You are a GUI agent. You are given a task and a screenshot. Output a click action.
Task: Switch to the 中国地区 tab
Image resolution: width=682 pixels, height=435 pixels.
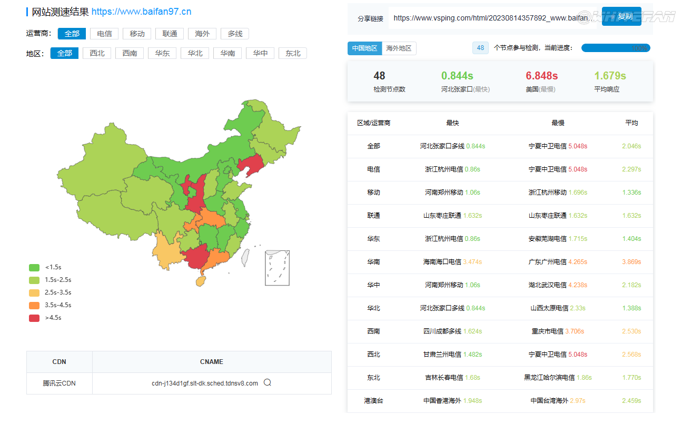(364, 48)
